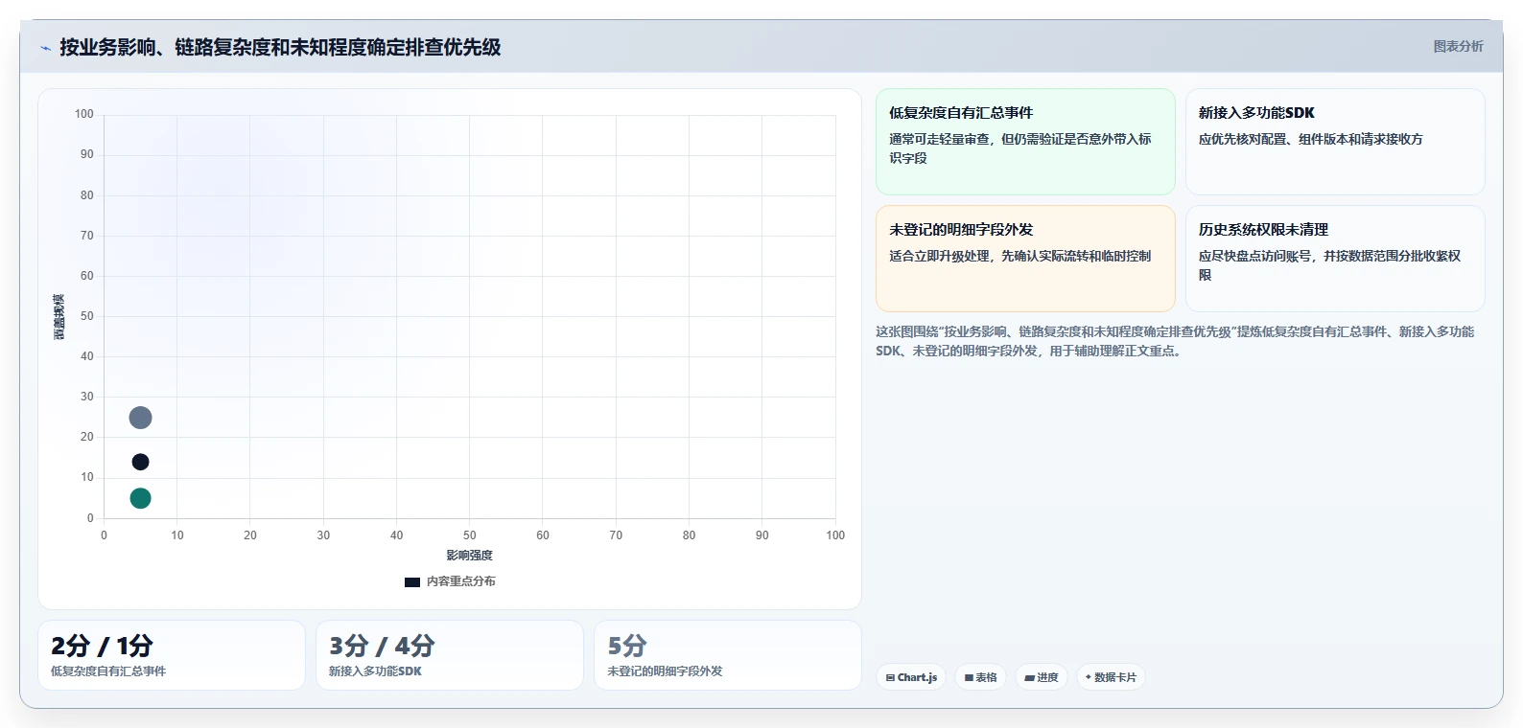Image resolution: width=1523 pixels, height=728 pixels.
Task: Click the 数据卡片 tag chip
Action: click(x=1111, y=677)
